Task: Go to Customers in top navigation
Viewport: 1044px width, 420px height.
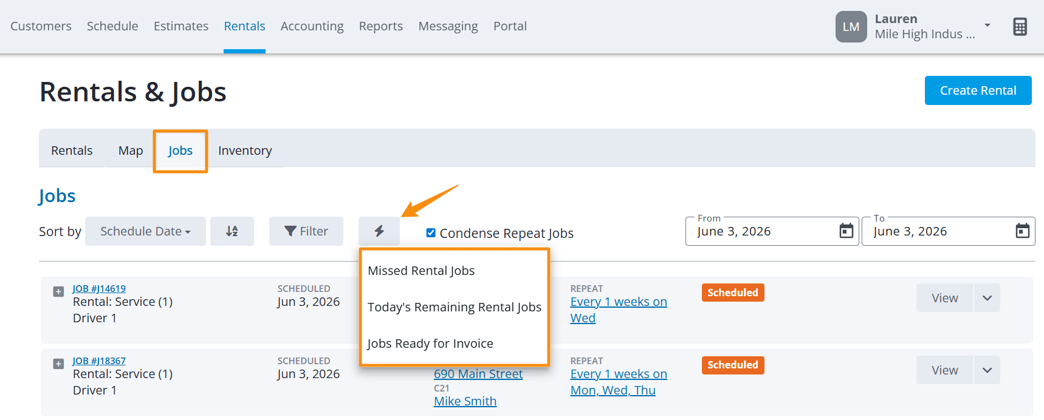Action: click(41, 26)
